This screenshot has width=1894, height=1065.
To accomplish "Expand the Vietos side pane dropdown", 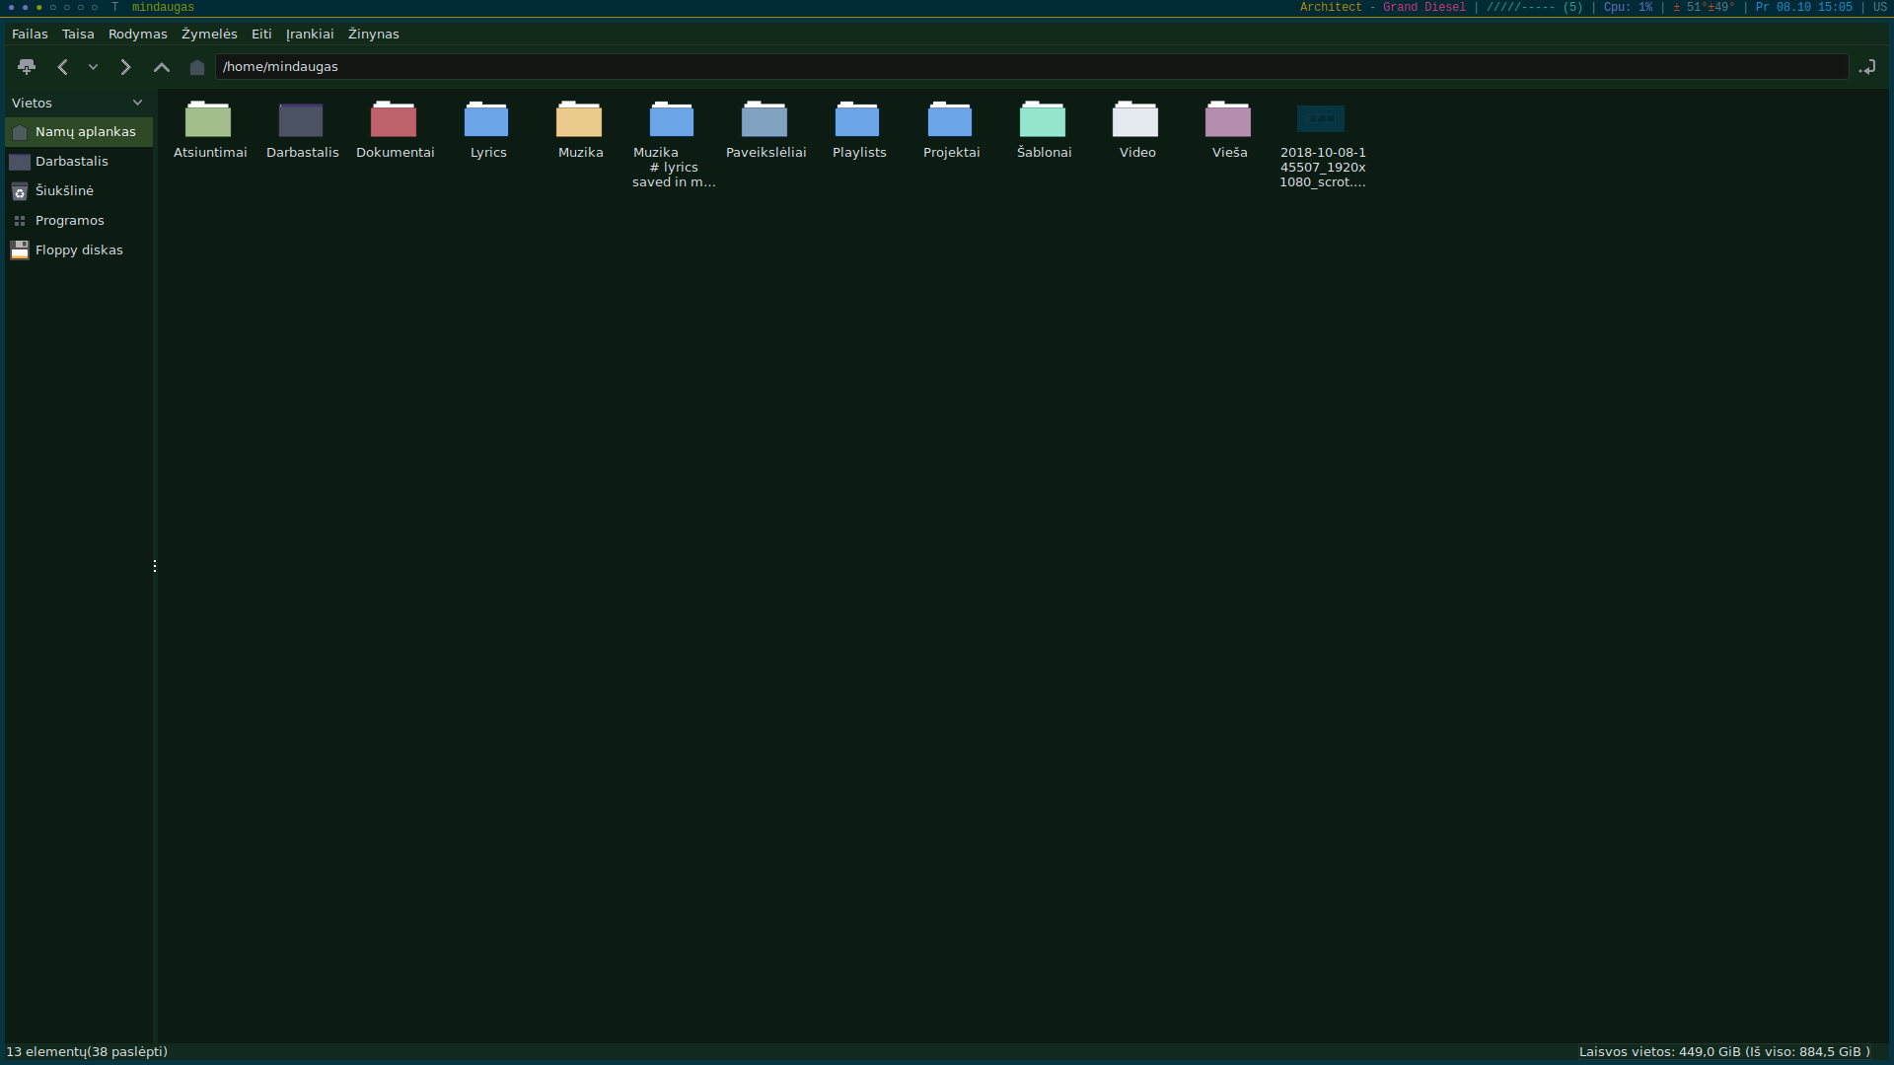I will coord(137,103).
